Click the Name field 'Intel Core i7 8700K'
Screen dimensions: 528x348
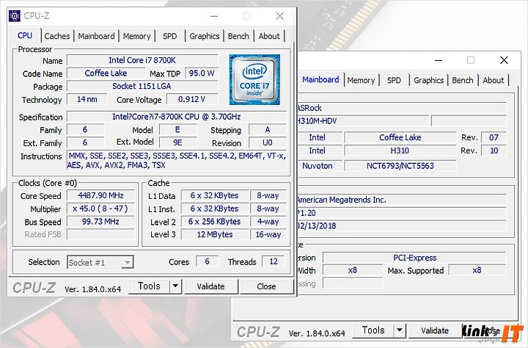coord(142,60)
